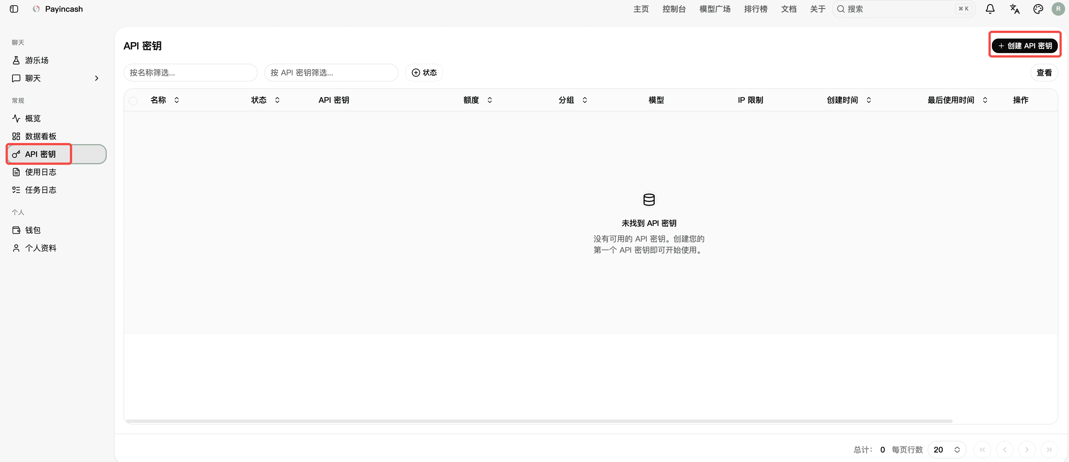Click the task log list icon

click(16, 190)
